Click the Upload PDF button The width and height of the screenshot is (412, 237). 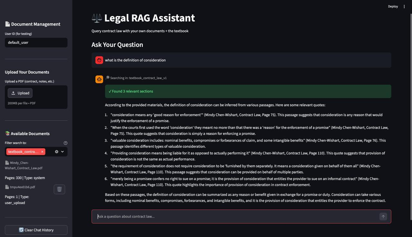click(x=20, y=93)
